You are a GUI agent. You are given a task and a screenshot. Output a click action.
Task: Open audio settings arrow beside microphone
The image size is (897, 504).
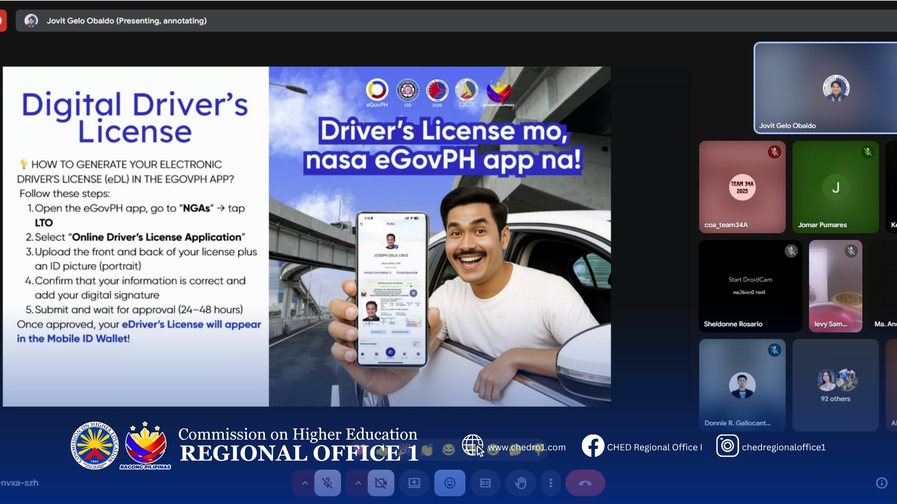[x=305, y=483]
